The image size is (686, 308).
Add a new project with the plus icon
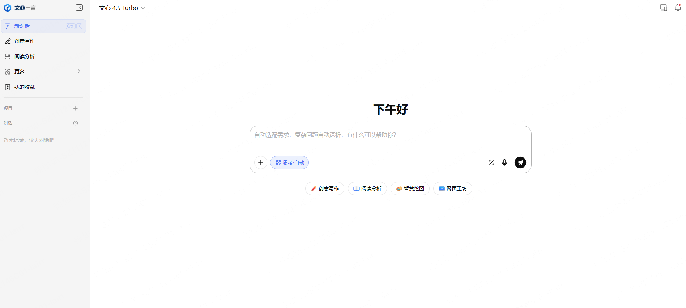[76, 109]
